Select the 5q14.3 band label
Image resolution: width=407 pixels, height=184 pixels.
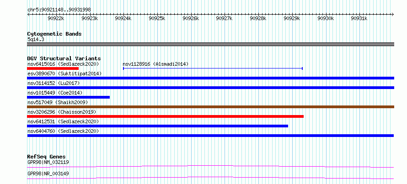(36, 39)
